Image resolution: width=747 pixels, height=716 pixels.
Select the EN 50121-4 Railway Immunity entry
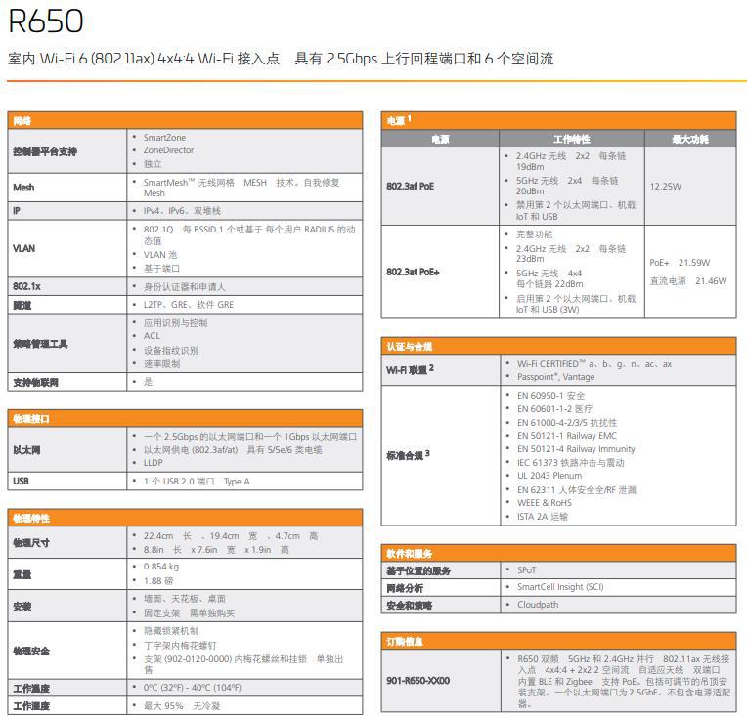pyautogui.click(x=576, y=449)
